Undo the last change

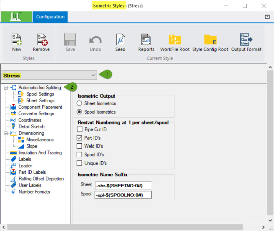[95, 42]
